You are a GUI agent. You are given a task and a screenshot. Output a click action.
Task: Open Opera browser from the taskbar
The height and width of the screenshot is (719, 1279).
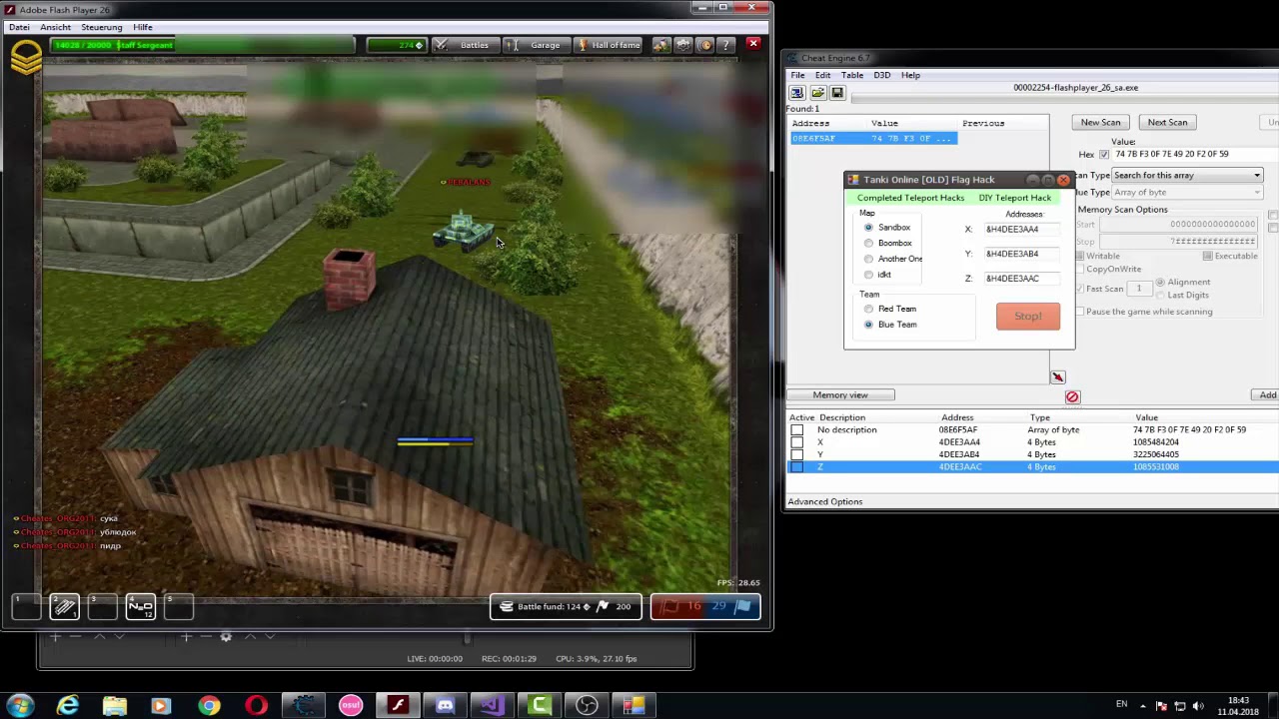click(x=257, y=706)
